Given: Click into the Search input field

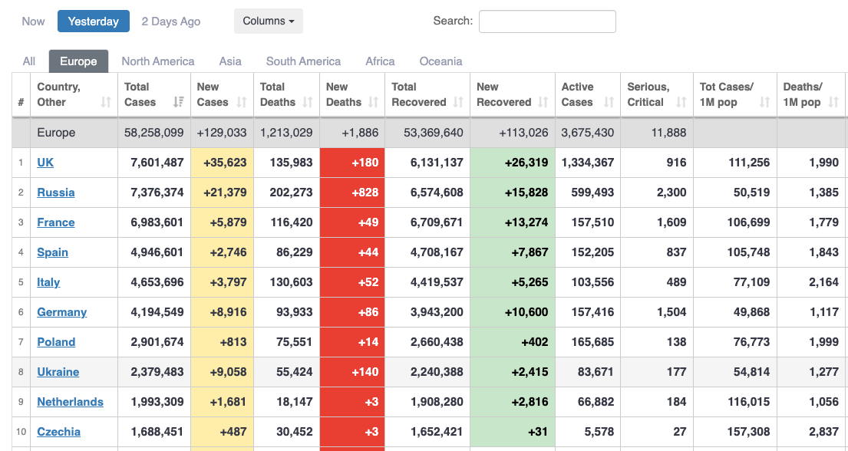Looking at the screenshot, I should pyautogui.click(x=547, y=21).
